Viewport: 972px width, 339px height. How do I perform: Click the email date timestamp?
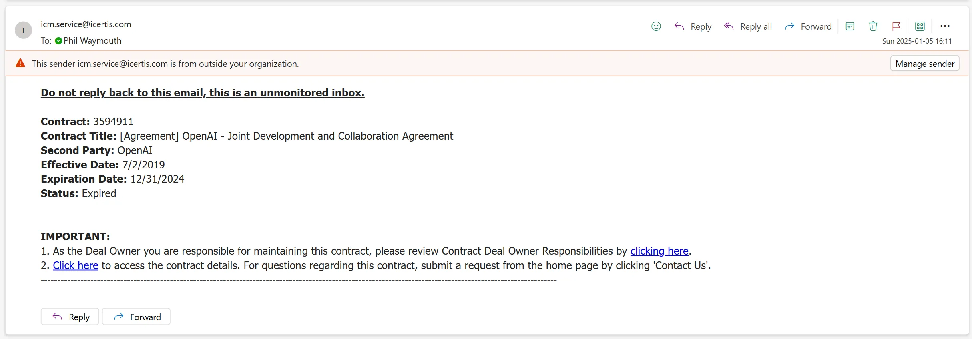tap(917, 41)
